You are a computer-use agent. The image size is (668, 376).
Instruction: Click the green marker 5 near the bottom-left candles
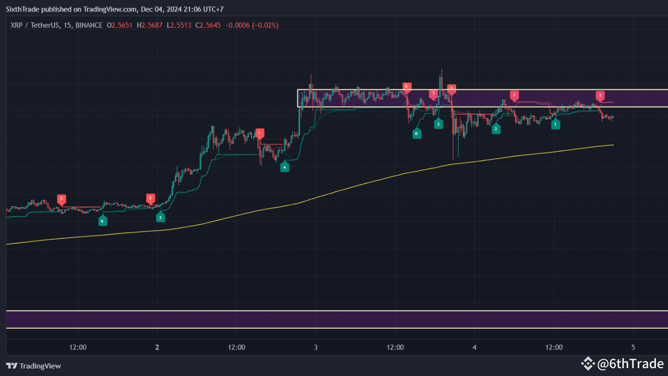click(102, 220)
